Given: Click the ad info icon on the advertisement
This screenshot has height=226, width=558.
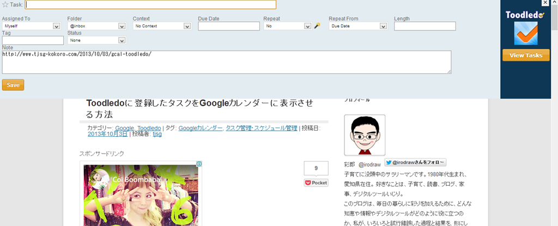Looking at the screenshot, I should point(199,164).
